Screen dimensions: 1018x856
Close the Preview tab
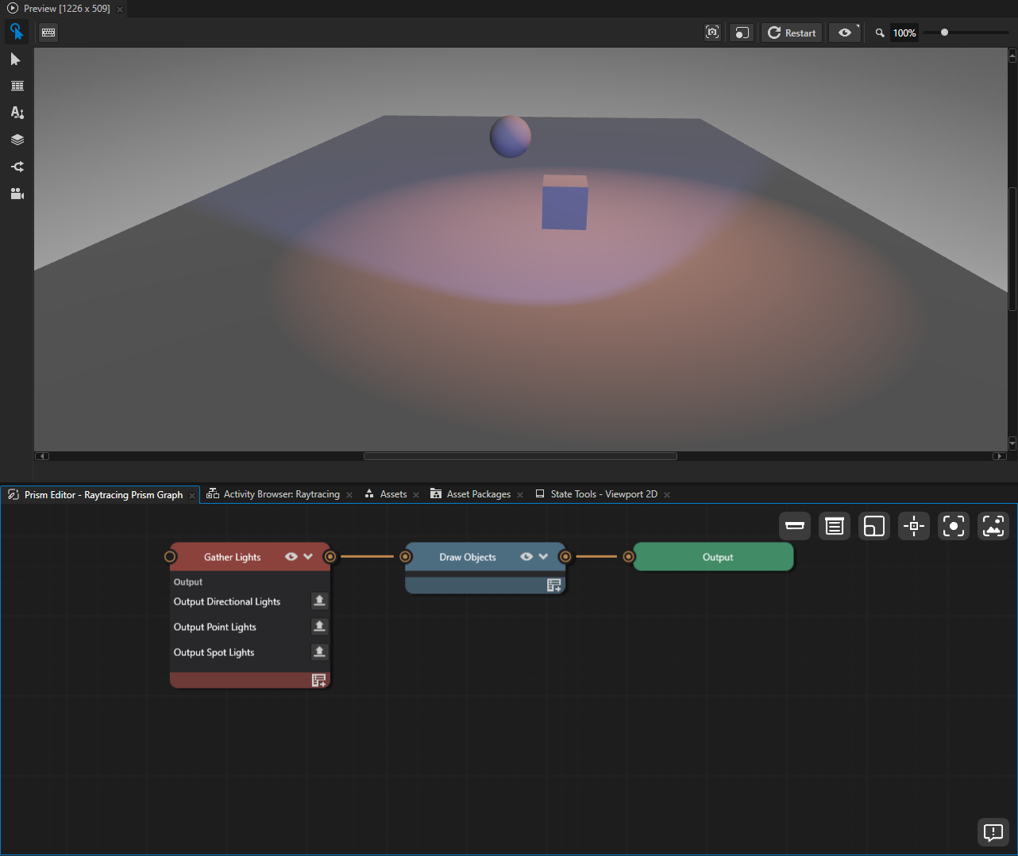[120, 10]
